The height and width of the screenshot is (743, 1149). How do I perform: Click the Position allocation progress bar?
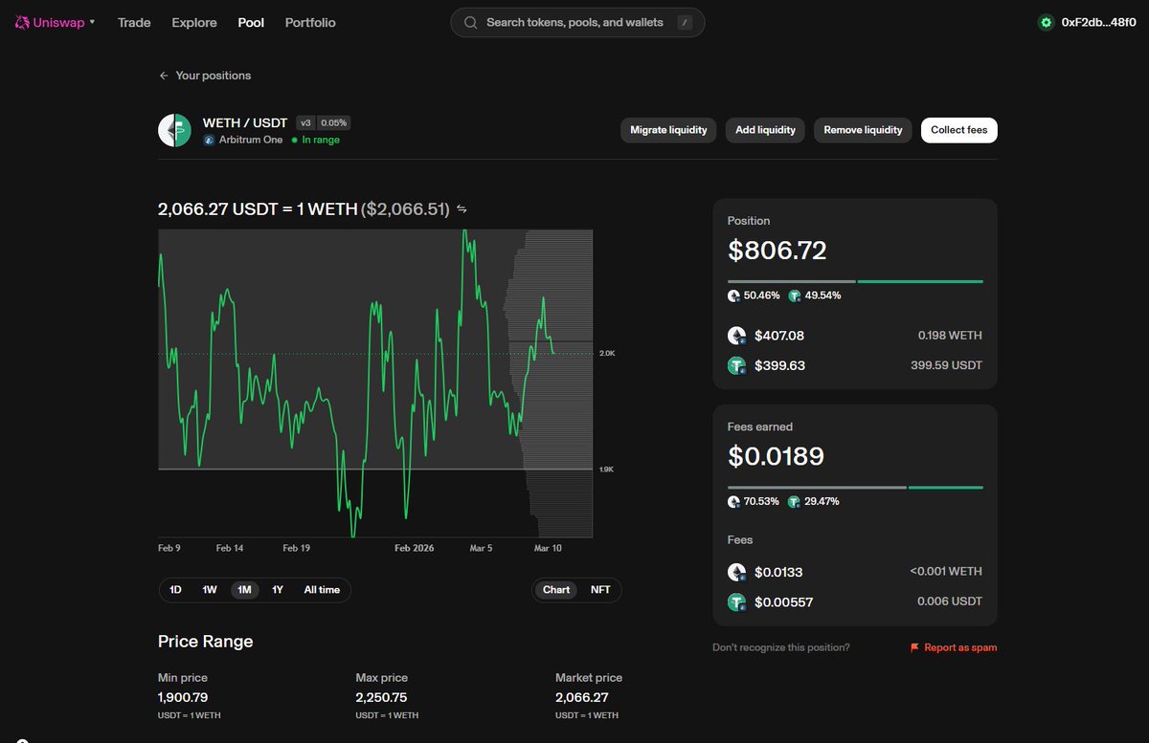point(855,281)
